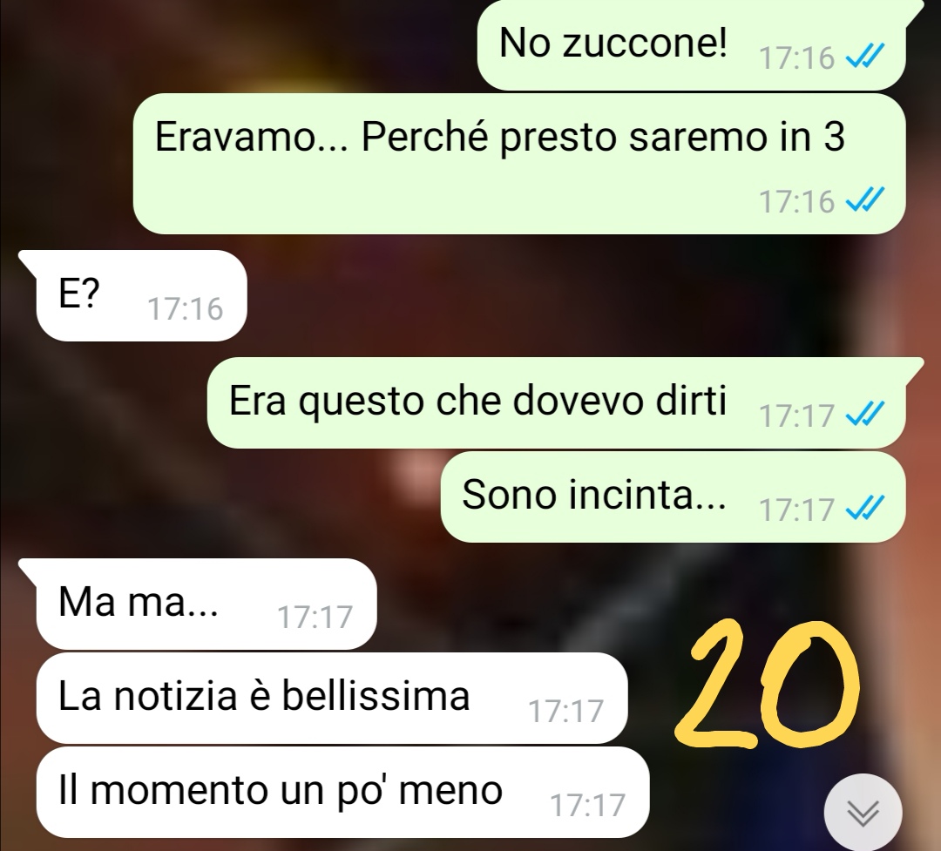Click 17:16 timestamp on 'No zuccone!' bubble
The height and width of the screenshot is (851, 941).
pos(797,57)
